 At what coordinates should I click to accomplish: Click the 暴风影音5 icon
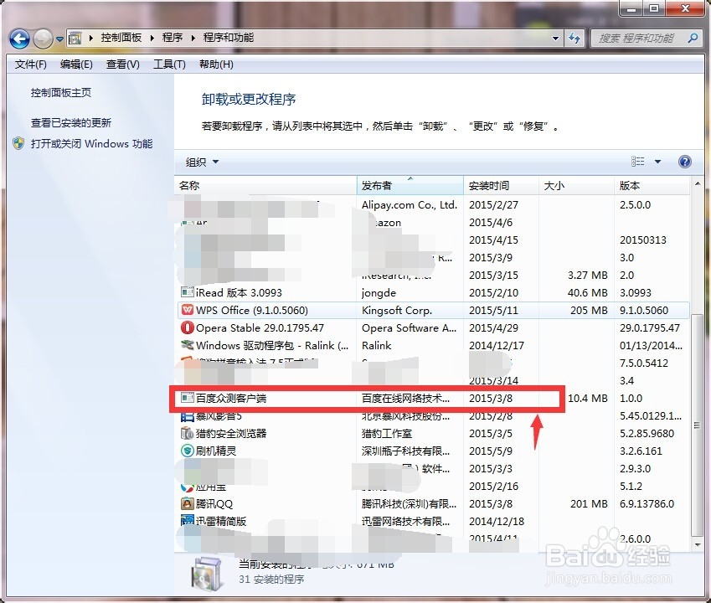point(187,416)
